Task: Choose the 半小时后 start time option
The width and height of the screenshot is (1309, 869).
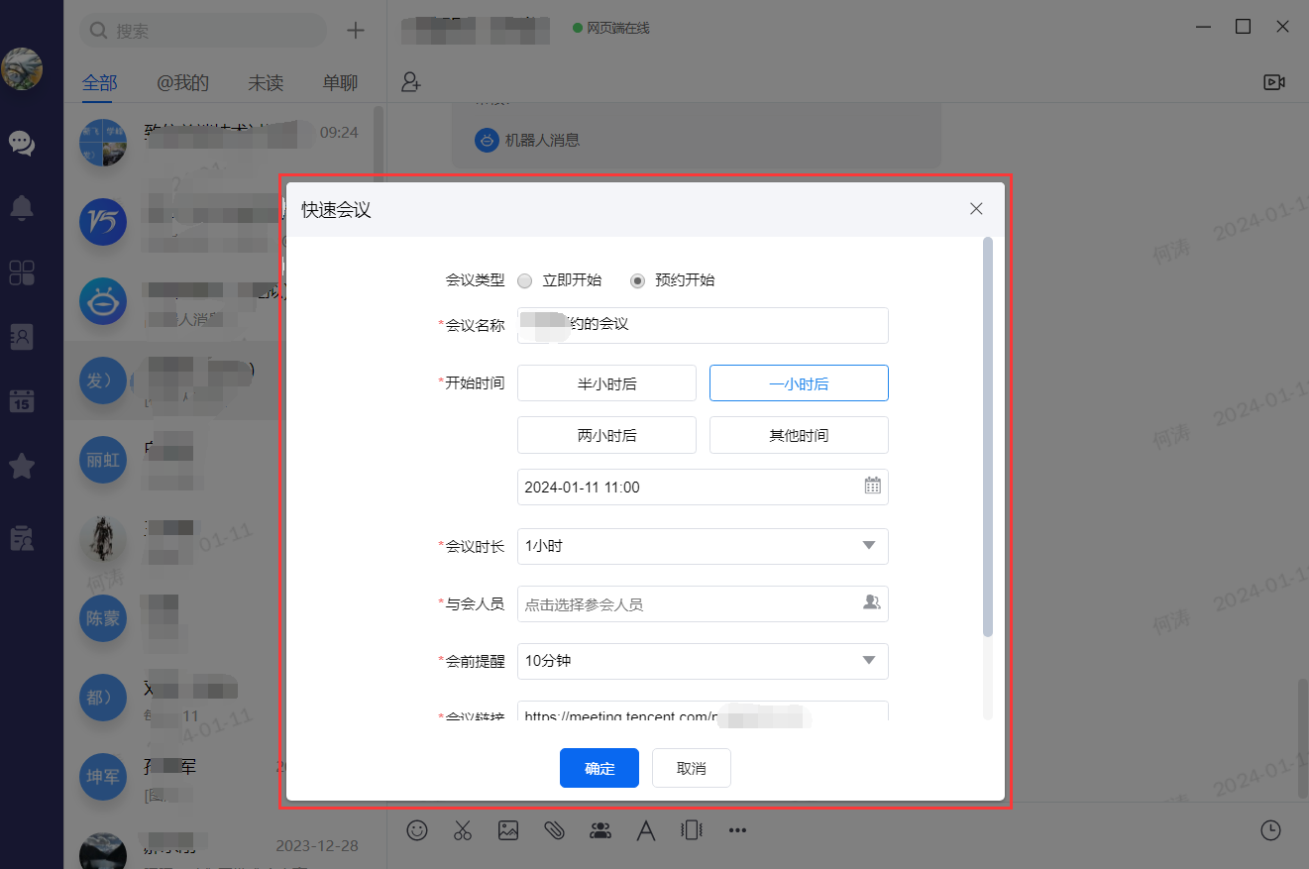Action: (x=606, y=383)
